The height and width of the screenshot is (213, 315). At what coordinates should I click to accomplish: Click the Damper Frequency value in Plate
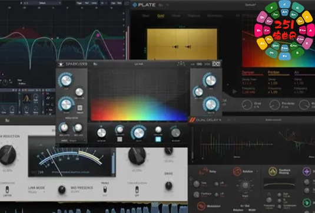(248, 92)
